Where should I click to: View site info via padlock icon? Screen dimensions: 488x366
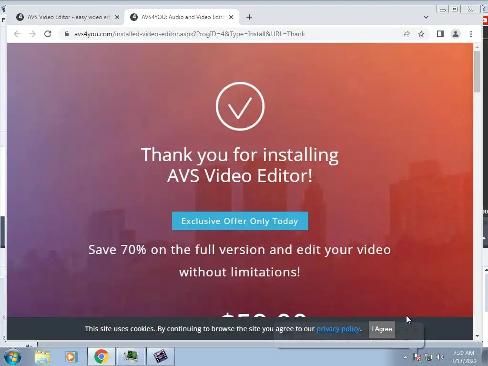pyautogui.click(x=66, y=34)
